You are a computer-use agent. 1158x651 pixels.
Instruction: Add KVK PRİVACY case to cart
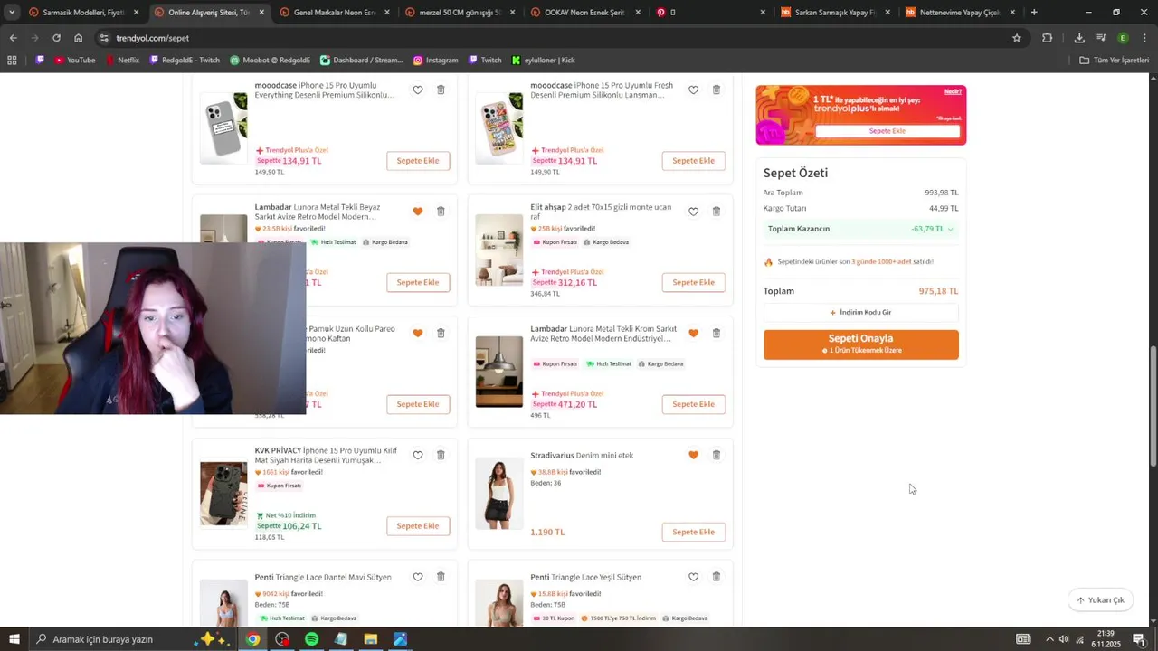tap(418, 526)
